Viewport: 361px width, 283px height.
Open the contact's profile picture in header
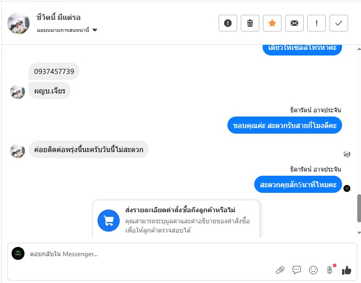point(18,23)
